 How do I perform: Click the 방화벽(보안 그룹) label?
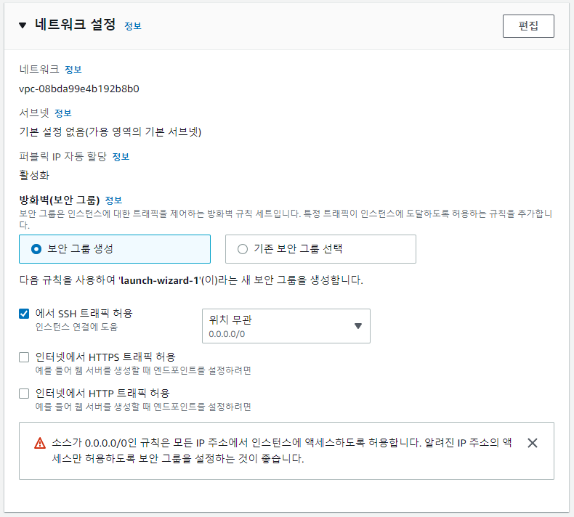60,200
